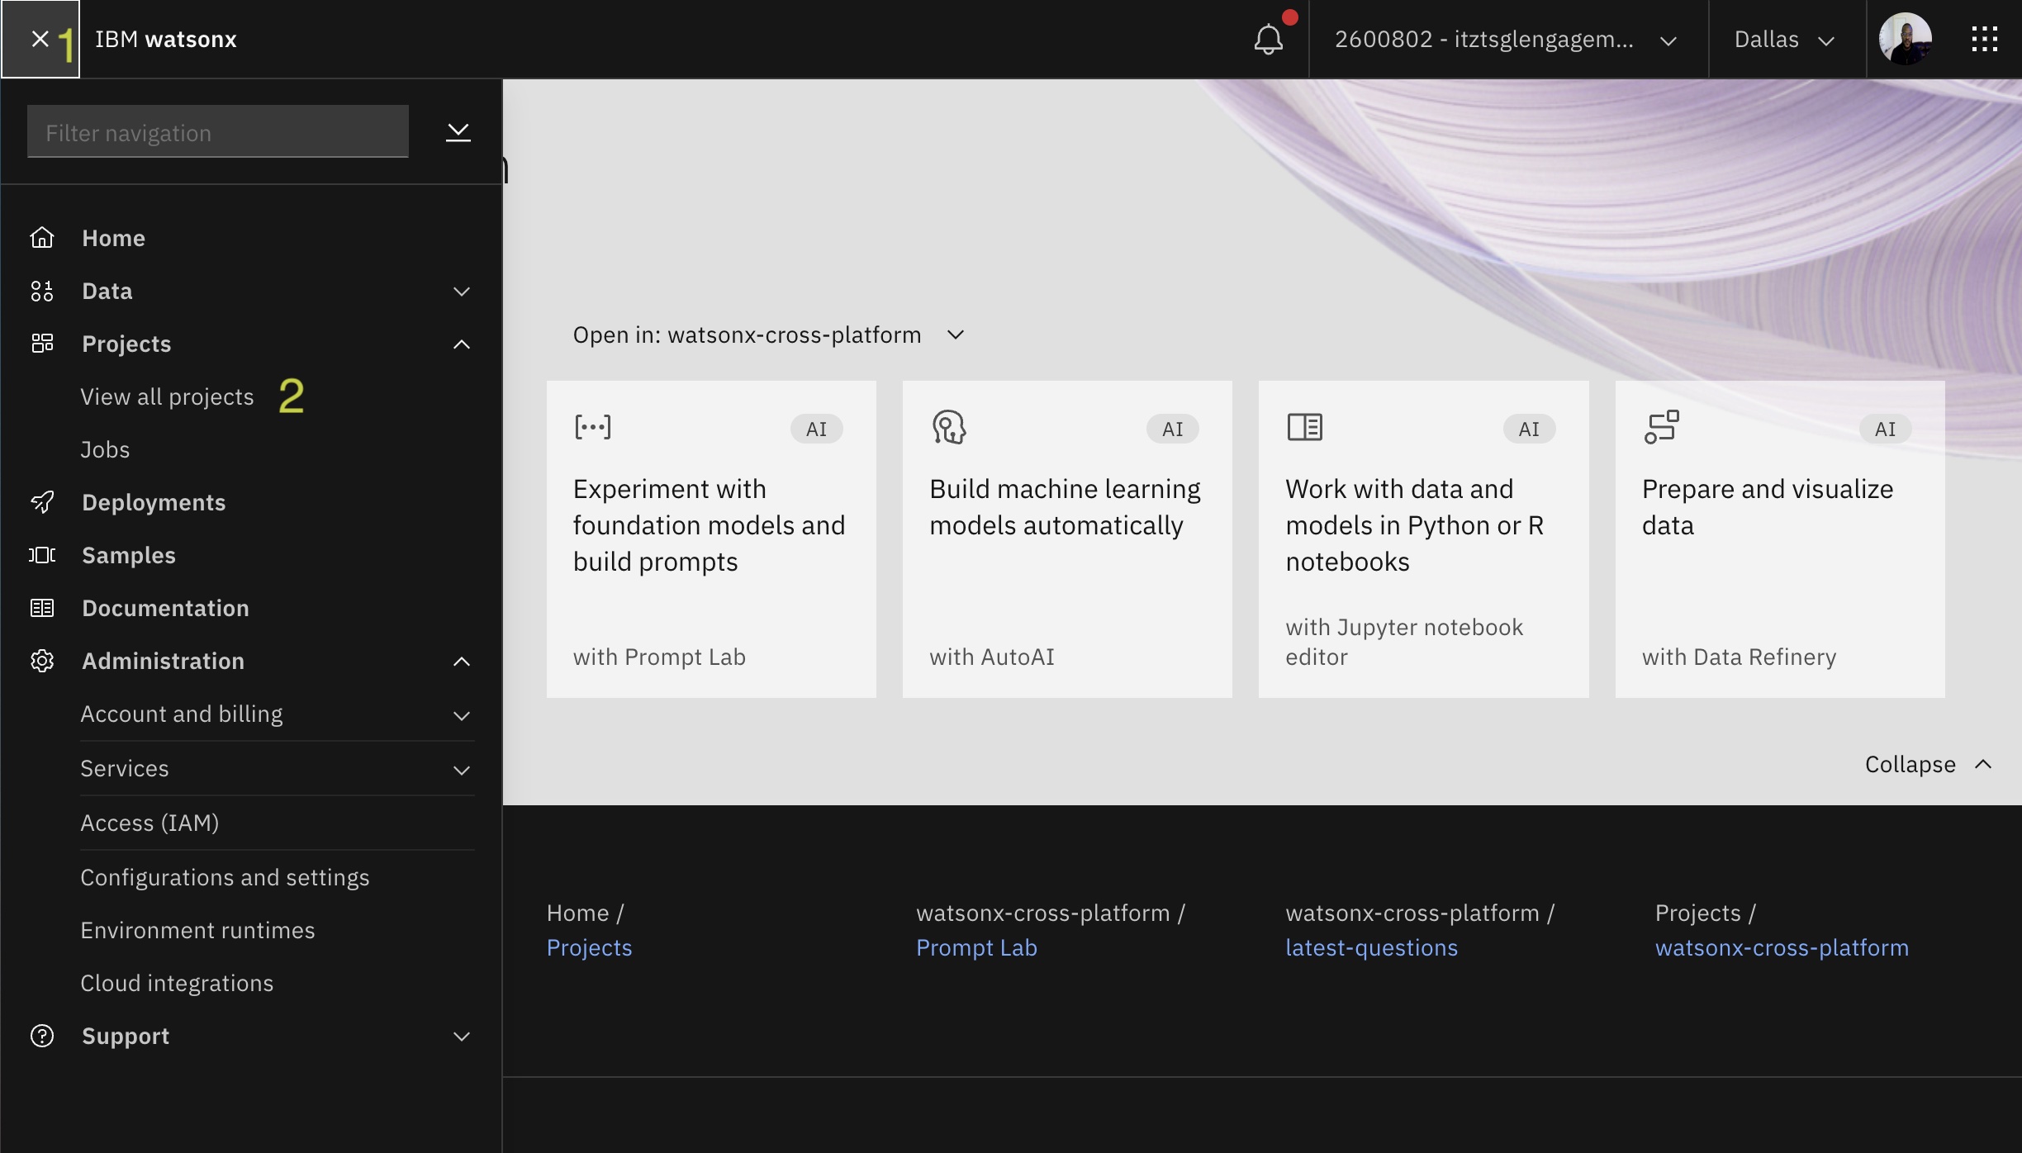Select View all projects

tap(167, 396)
